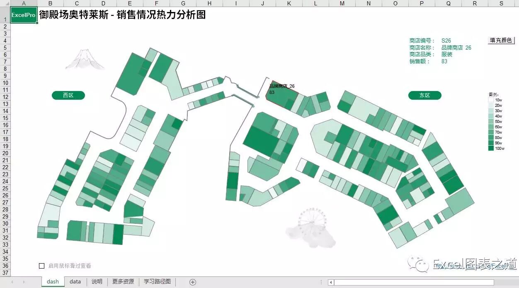Click the 10w legend color swatch

tap(491, 100)
